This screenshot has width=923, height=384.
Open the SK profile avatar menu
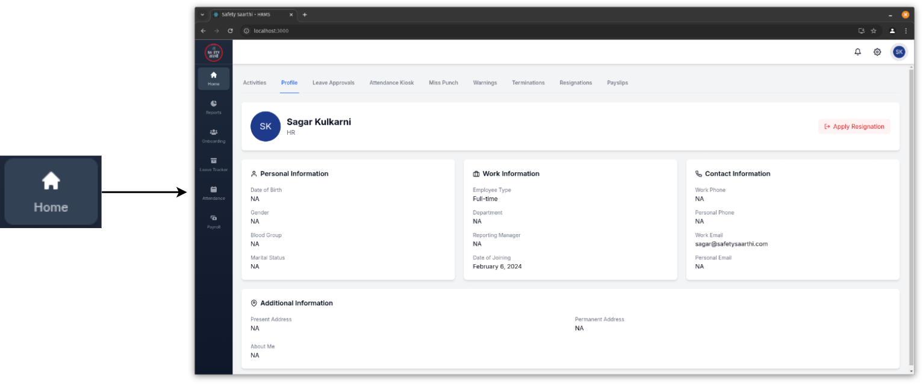(899, 52)
